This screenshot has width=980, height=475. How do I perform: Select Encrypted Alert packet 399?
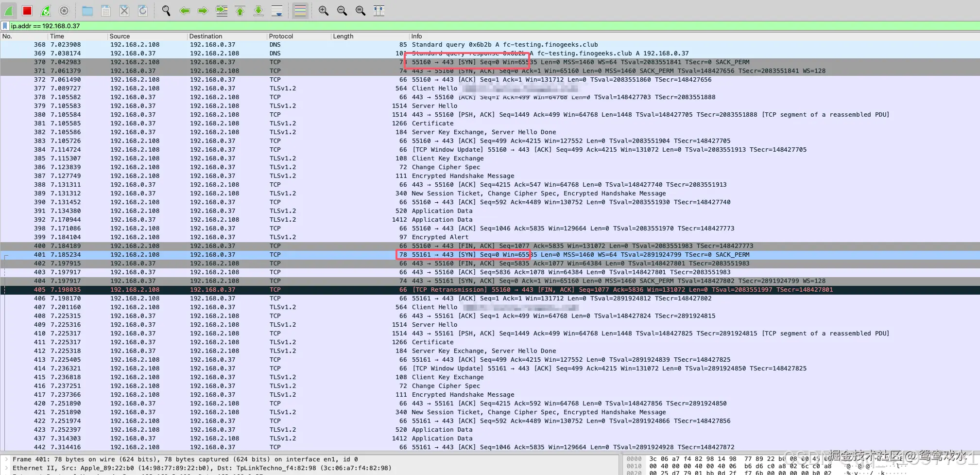(490, 237)
